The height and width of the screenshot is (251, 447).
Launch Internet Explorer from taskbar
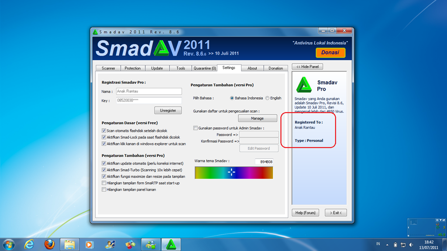point(29,244)
